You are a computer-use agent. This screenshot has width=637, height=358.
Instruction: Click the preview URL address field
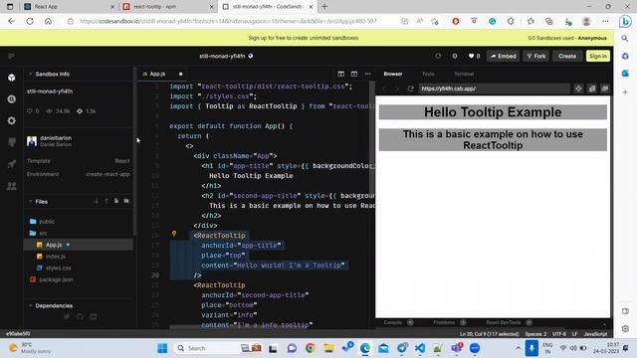click(x=494, y=89)
